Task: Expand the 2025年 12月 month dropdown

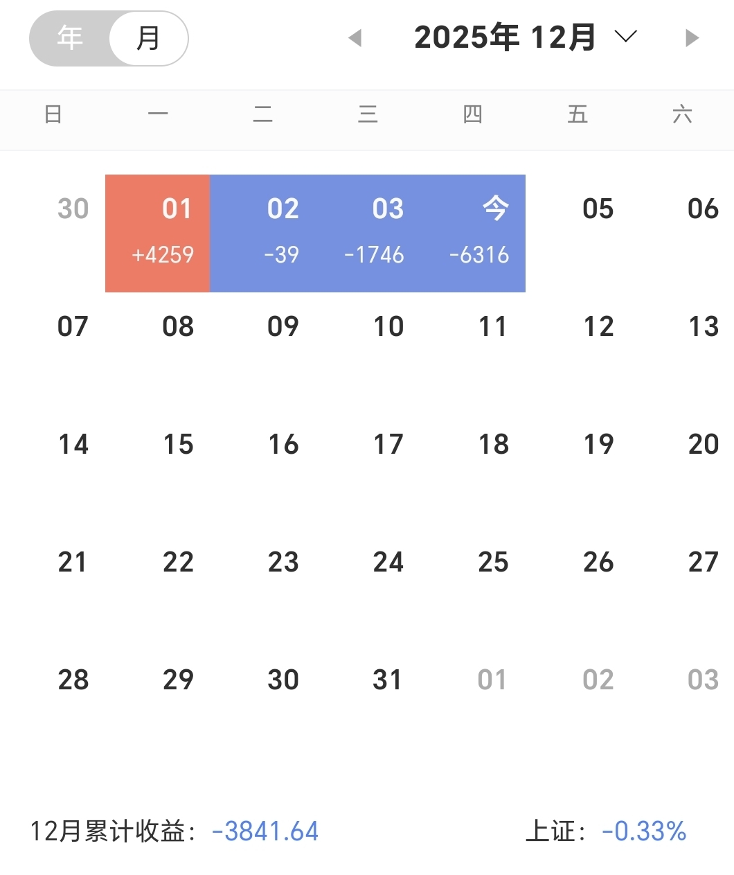Action: [625, 37]
